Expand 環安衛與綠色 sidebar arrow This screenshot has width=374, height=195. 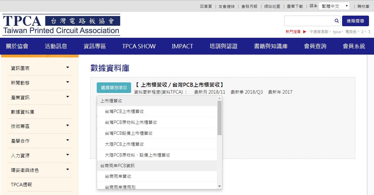pyautogui.click(x=68, y=169)
